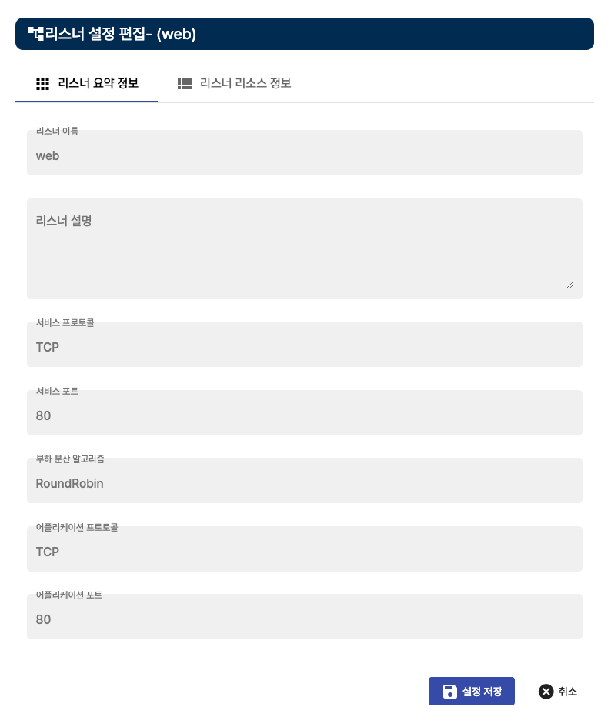Click the small 부하 분산 알고리즘 label text
Image resolution: width=611 pixels, height=717 pixels.
click(70, 459)
